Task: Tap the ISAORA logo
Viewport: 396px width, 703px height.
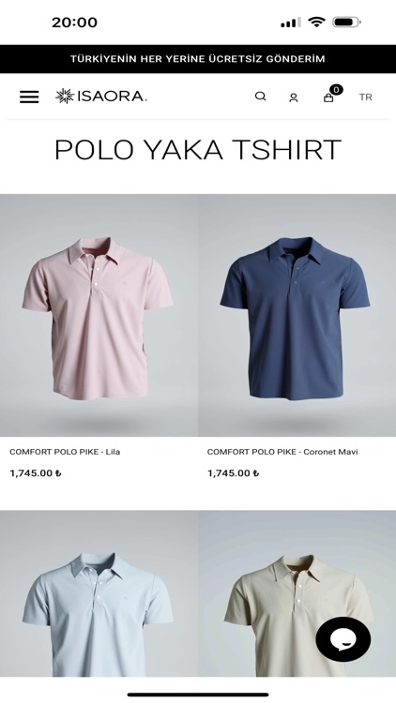Action: coord(101,96)
